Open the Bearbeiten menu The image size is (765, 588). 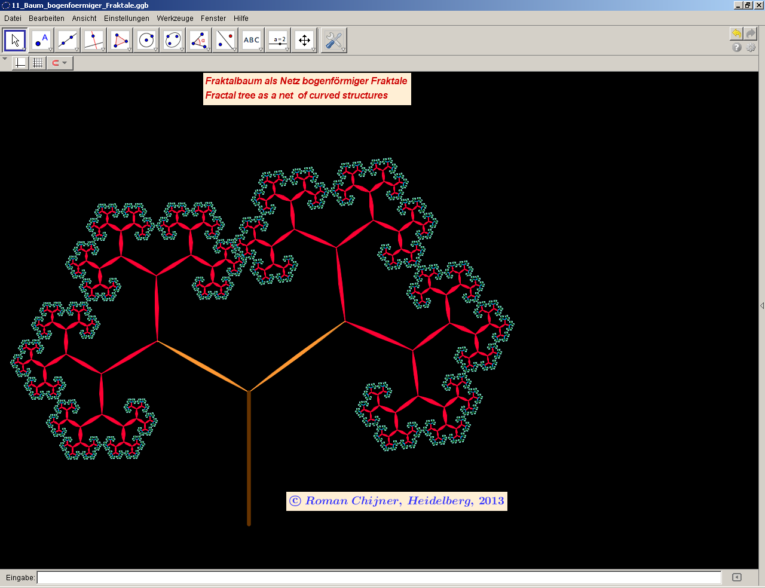47,19
